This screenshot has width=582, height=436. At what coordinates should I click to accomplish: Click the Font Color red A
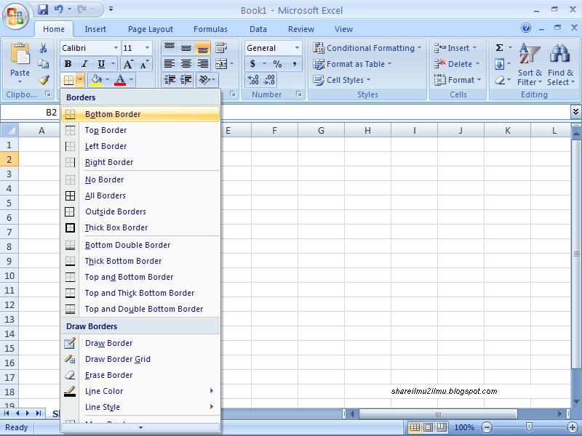tap(120, 80)
